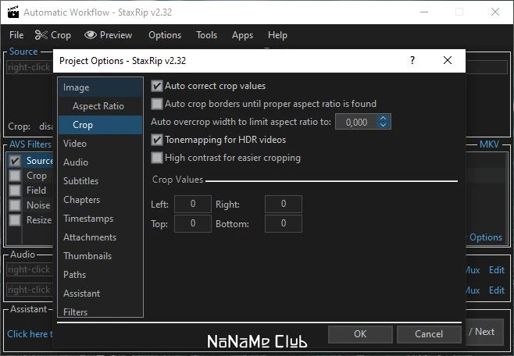
Task: Enable High contrast for easier cropping
Action: tap(157, 158)
